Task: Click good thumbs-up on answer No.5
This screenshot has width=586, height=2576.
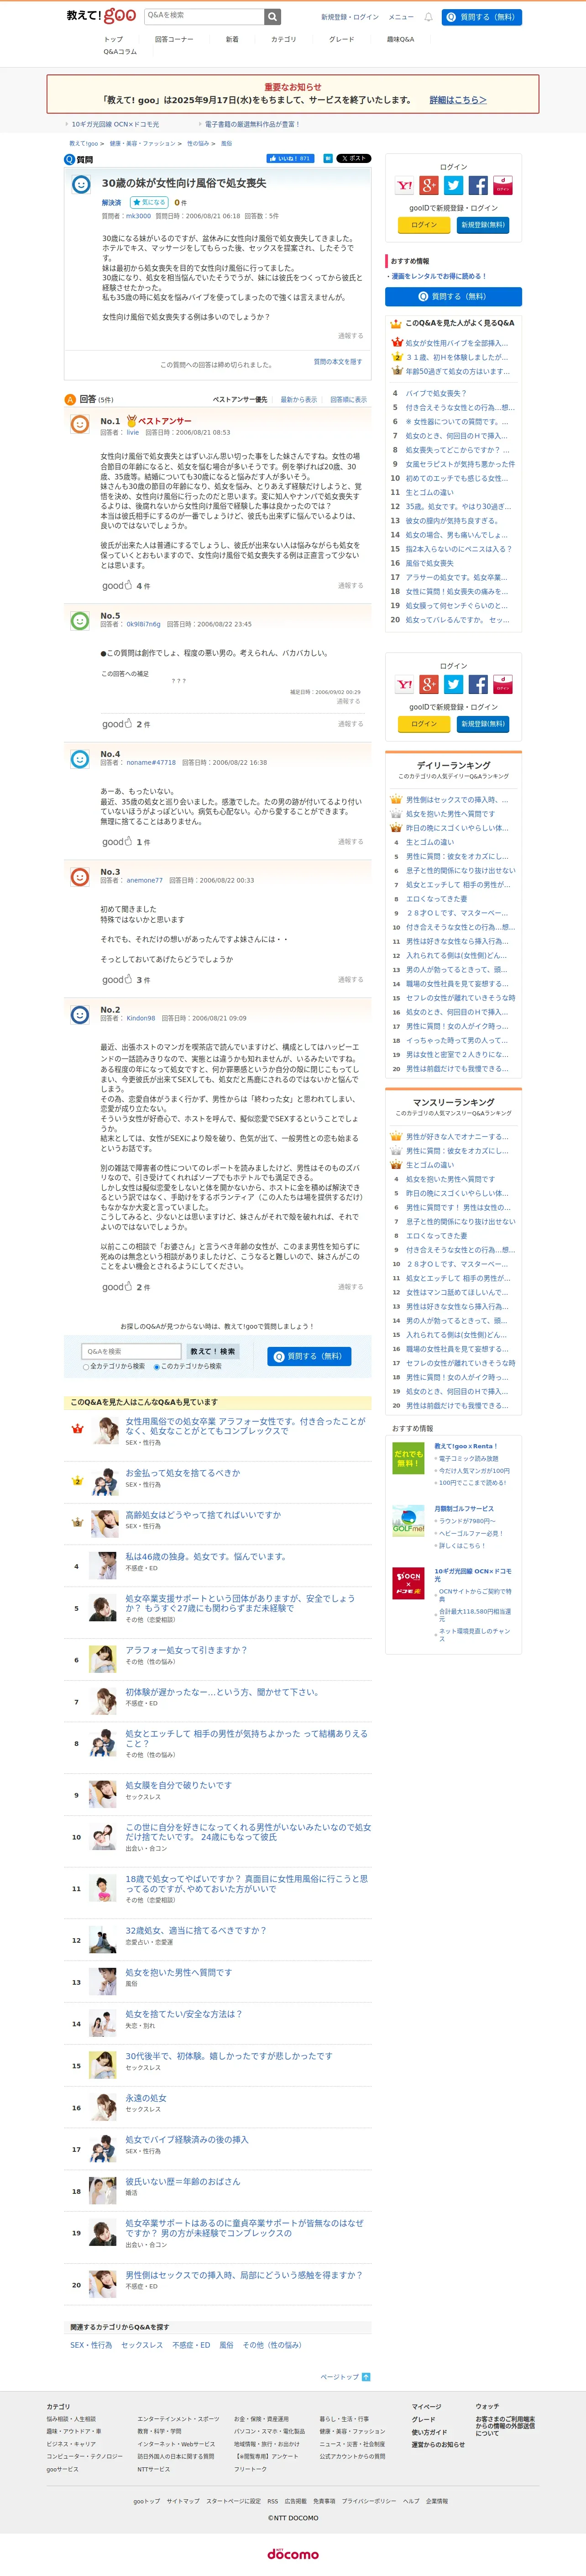Action: (116, 723)
